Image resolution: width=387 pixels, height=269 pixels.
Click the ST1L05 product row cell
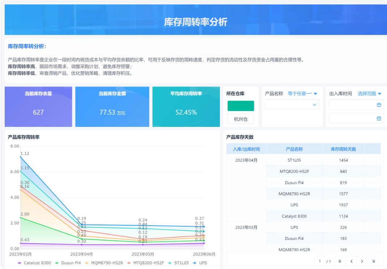tap(294, 160)
